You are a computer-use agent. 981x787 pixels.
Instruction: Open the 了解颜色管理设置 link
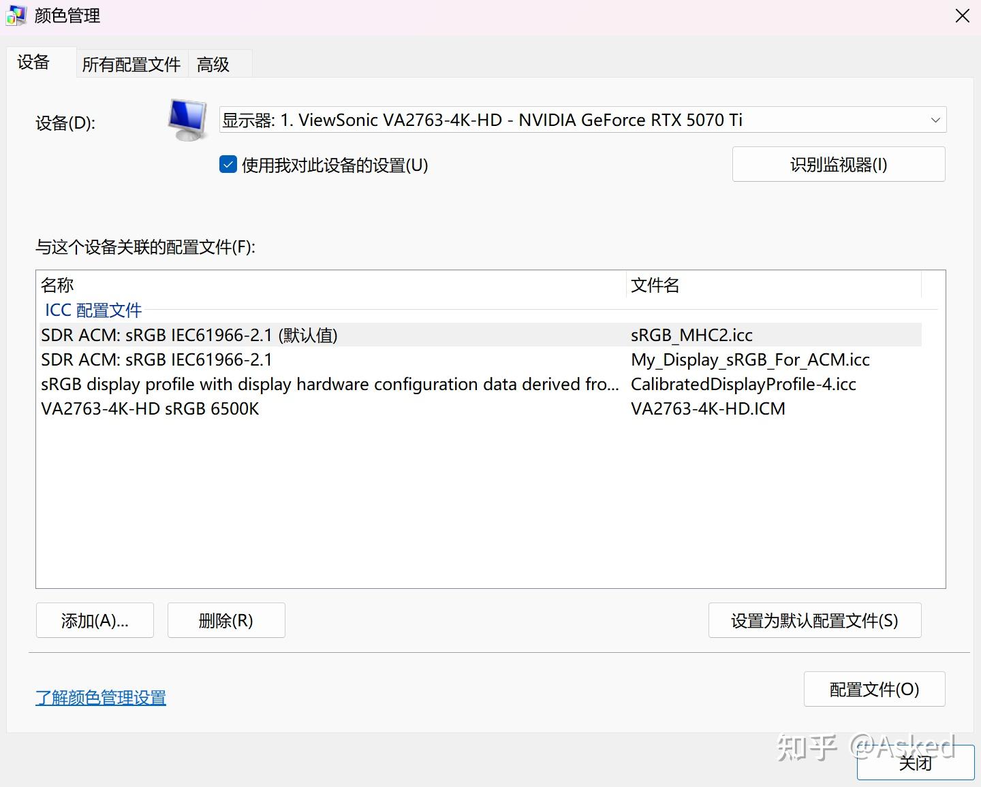pyautogui.click(x=100, y=697)
